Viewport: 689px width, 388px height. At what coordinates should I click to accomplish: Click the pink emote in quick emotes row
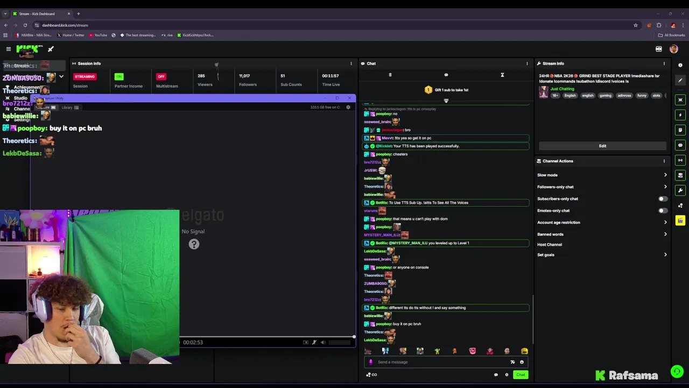[472, 351]
